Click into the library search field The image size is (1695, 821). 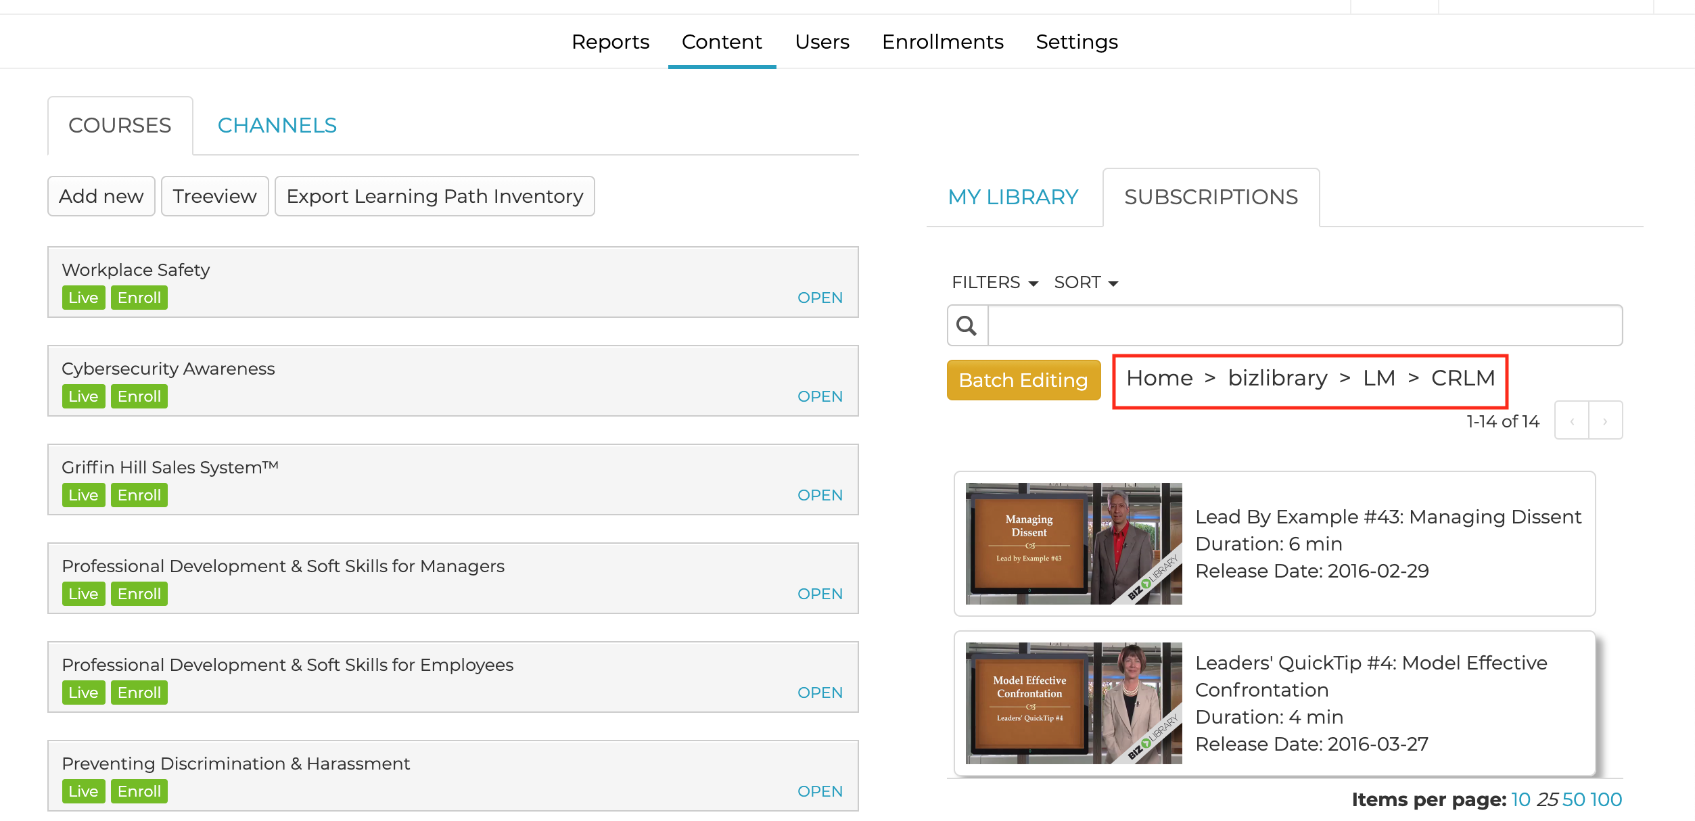pyautogui.click(x=1304, y=326)
